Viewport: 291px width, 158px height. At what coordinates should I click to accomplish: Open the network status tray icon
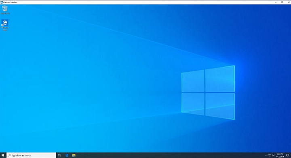[270, 155]
